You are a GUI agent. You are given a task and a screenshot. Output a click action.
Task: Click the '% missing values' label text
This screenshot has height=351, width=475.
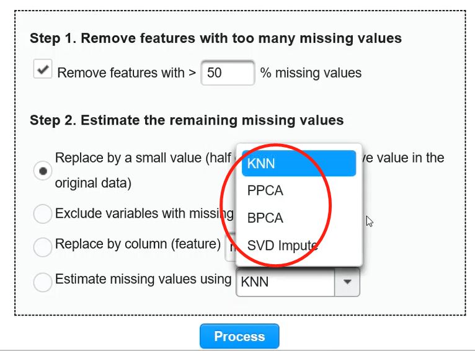click(x=311, y=73)
